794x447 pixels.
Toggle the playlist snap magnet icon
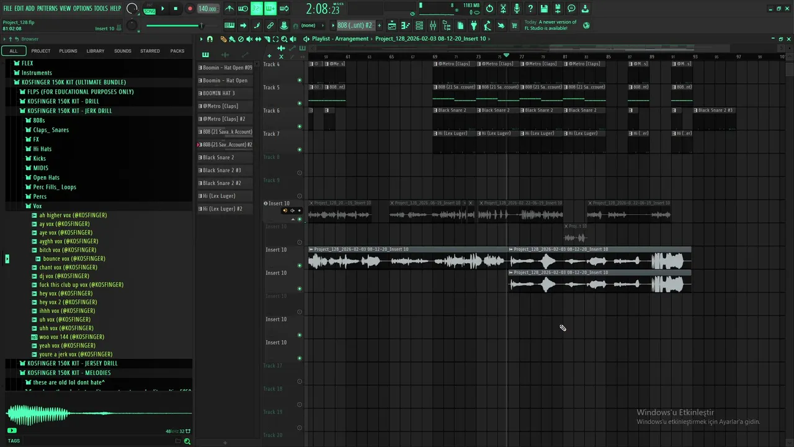(210, 39)
